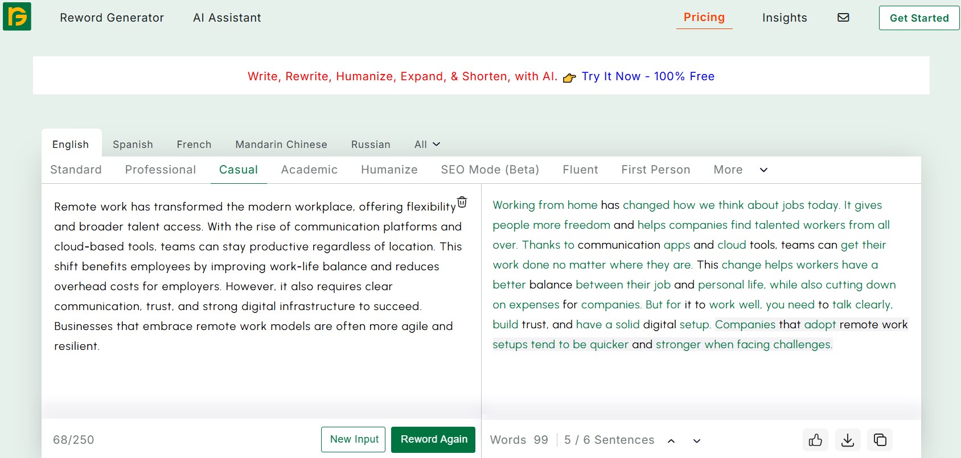Copy the output text with copy icon
This screenshot has width=961, height=458.
880,440
